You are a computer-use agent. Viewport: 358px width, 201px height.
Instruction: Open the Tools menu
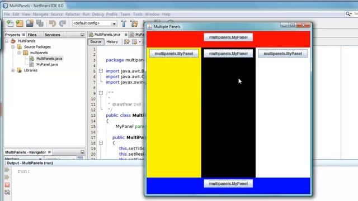click(138, 14)
